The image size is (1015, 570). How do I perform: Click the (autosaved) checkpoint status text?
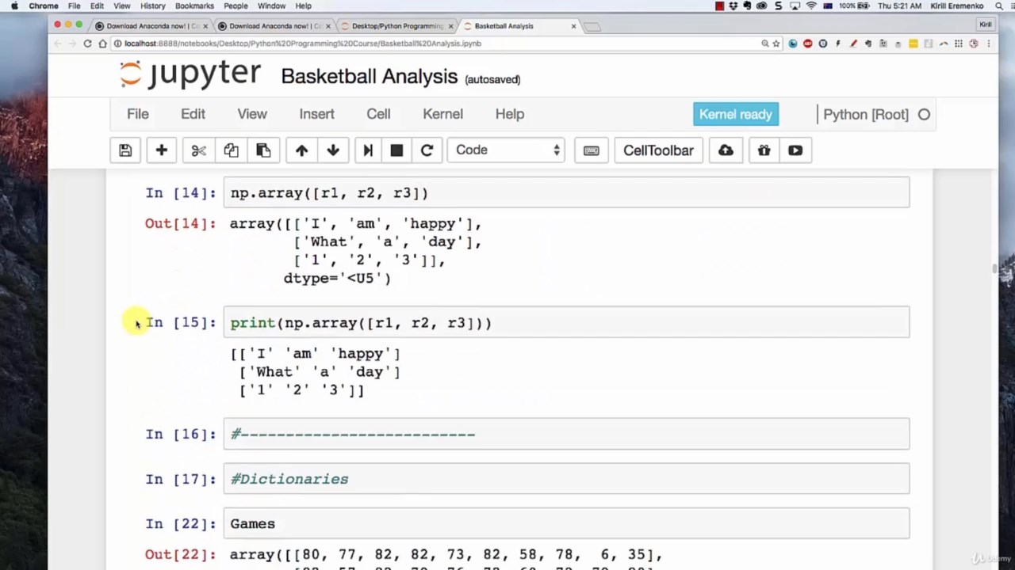click(x=492, y=79)
